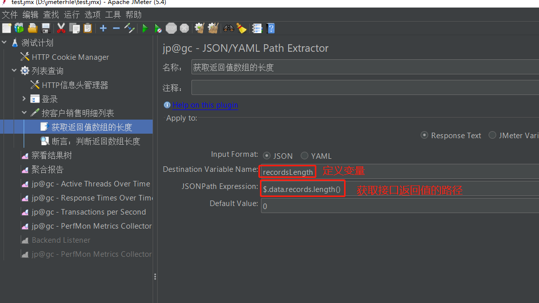Viewport: 539px width, 303px height.
Task: Clear all results with the double broom icon
Action: pos(213,28)
